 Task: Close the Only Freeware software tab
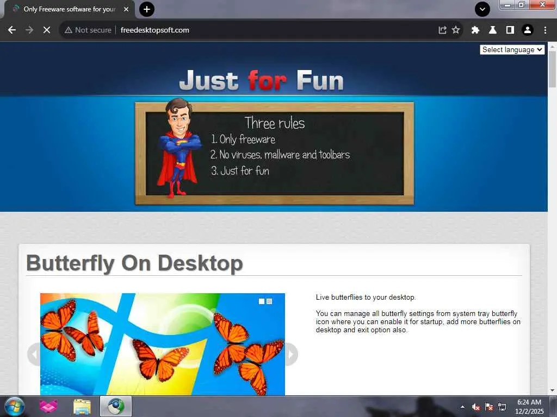126,9
